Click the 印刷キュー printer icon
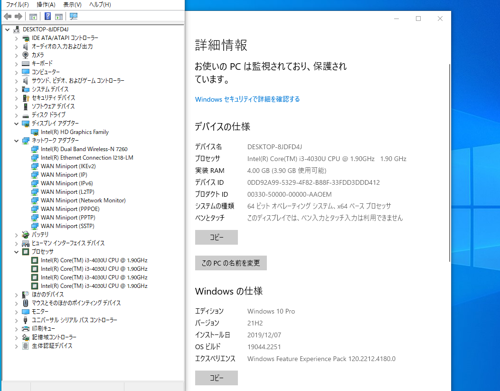Viewport: 500px width, 391px height. click(26, 329)
